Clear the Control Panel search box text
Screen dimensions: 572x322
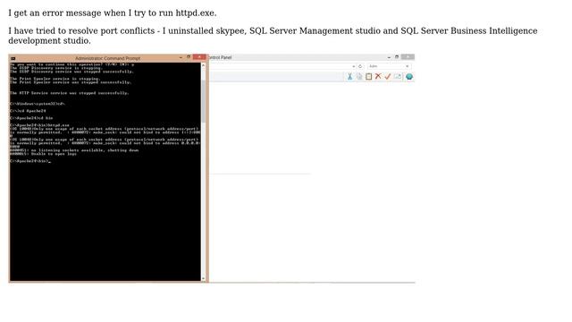click(x=408, y=66)
